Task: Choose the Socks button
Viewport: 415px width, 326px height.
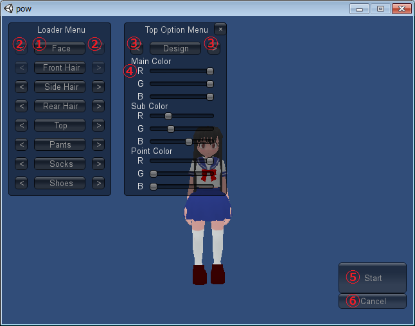Action: pyautogui.click(x=60, y=164)
